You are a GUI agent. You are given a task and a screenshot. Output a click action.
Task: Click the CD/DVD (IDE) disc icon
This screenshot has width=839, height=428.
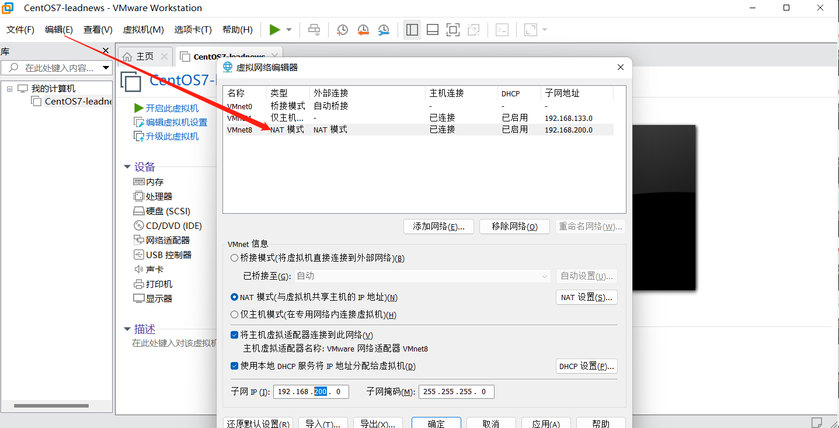point(139,225)
